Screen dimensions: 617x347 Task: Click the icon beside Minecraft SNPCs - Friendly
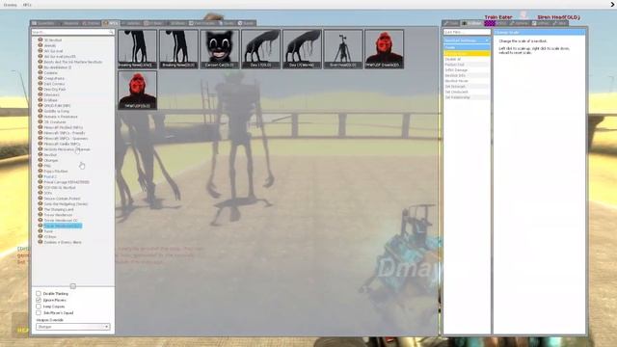(x=40, y=133)
